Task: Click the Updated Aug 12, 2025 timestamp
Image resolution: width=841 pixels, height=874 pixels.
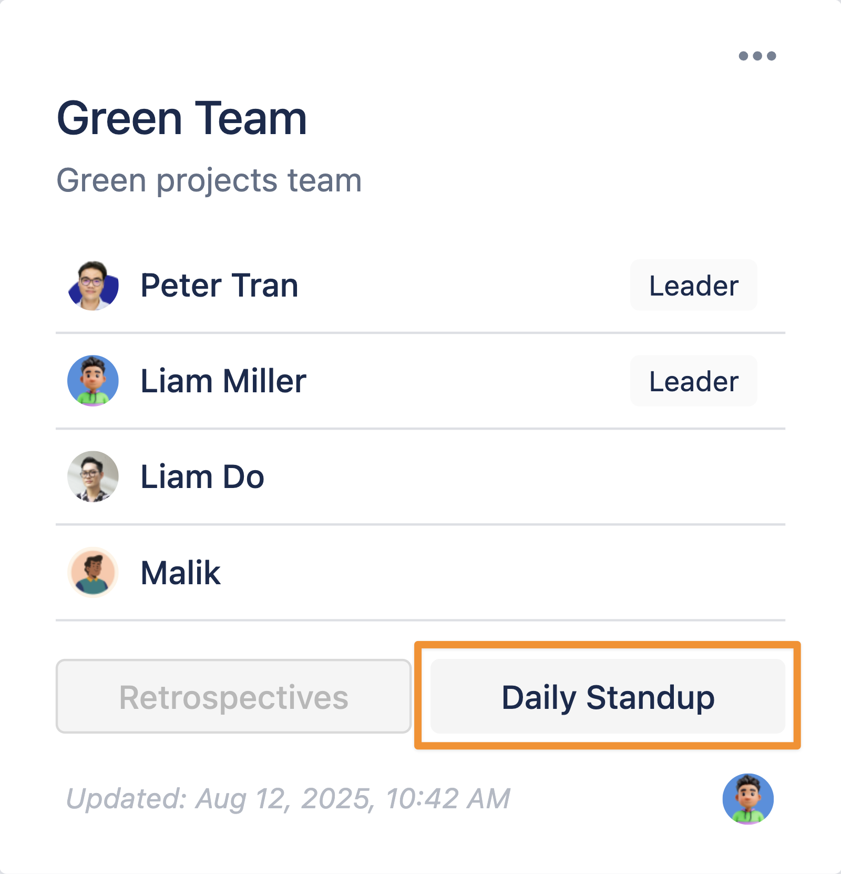Action: click(x=288, y=798)
